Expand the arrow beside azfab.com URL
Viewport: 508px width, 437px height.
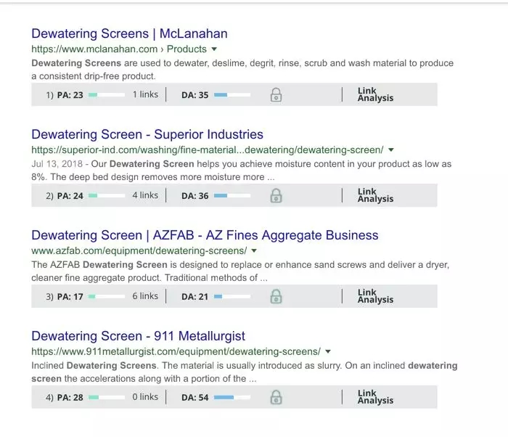254,251
